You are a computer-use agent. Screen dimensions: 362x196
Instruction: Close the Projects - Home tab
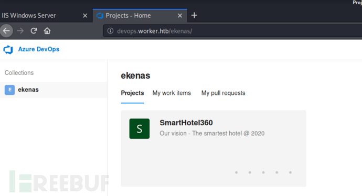point(180,16)
